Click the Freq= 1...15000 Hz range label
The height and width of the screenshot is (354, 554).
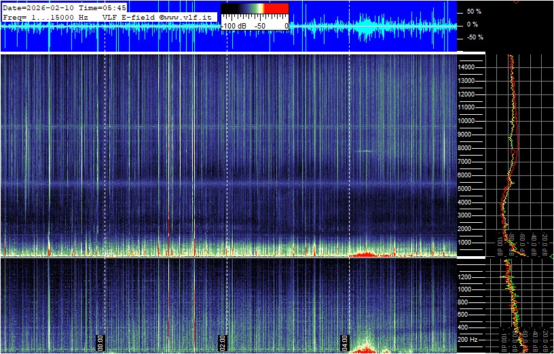[45, 16]
